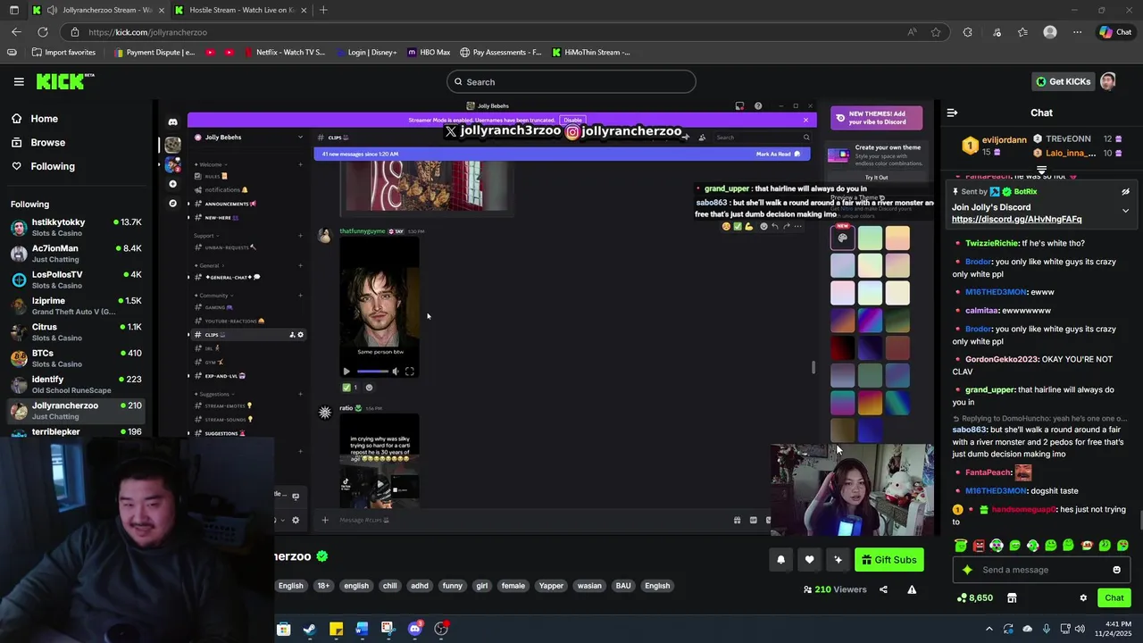Fullscreen the Discord video clip
Screen dimensions: 1143x643
(x=409, y=372)
